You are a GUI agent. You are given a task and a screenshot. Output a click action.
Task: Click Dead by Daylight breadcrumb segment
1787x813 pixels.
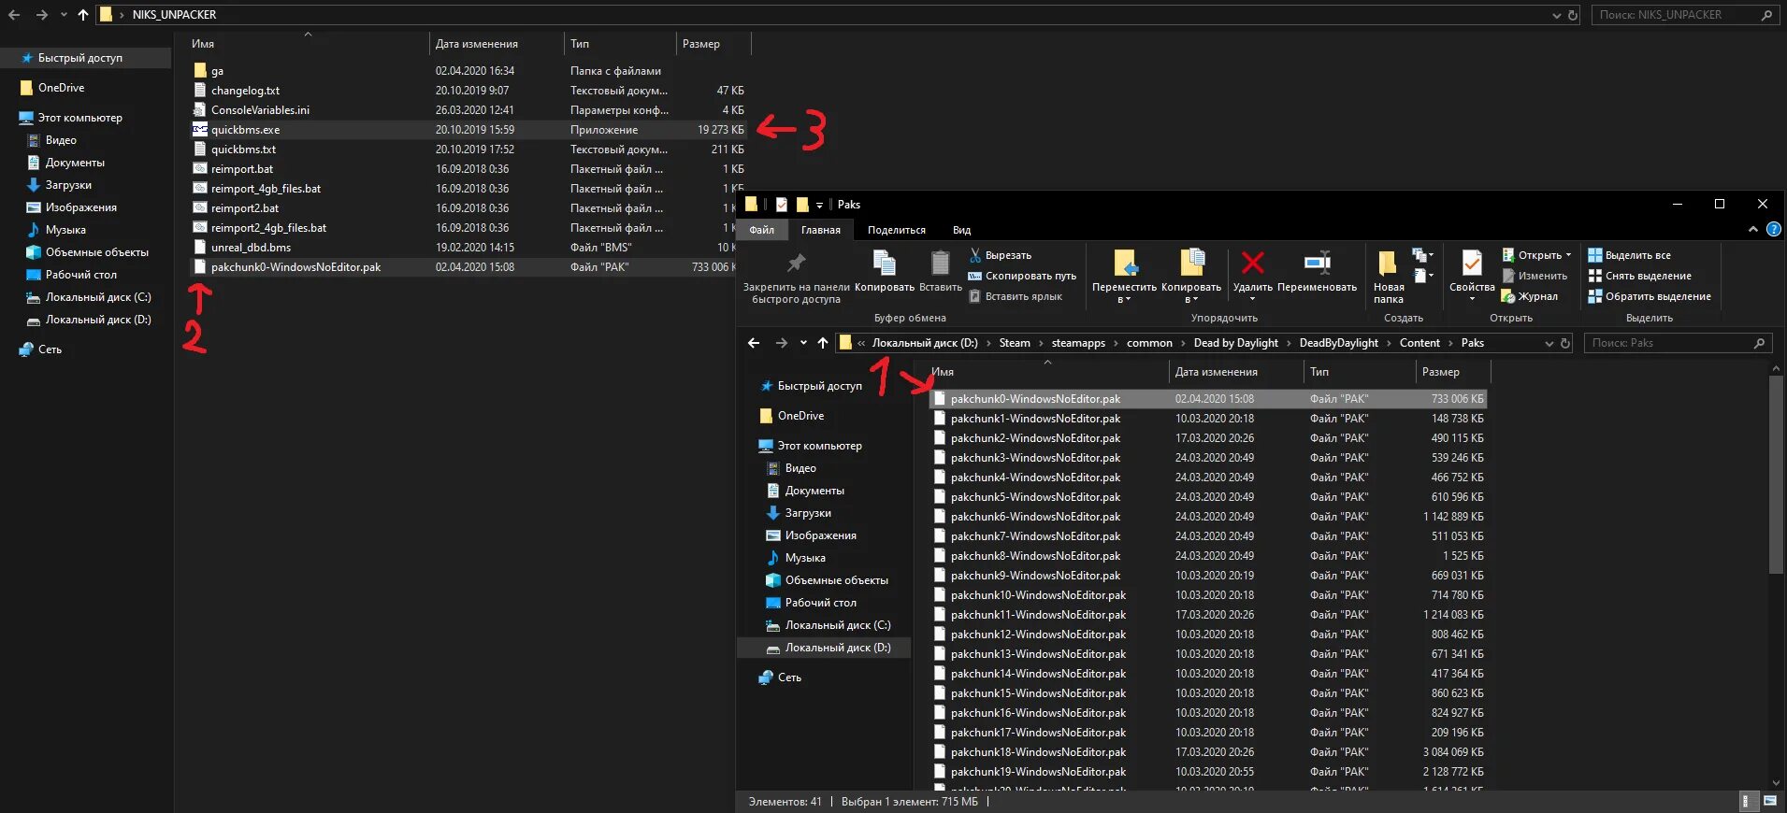pos(1235,343)
